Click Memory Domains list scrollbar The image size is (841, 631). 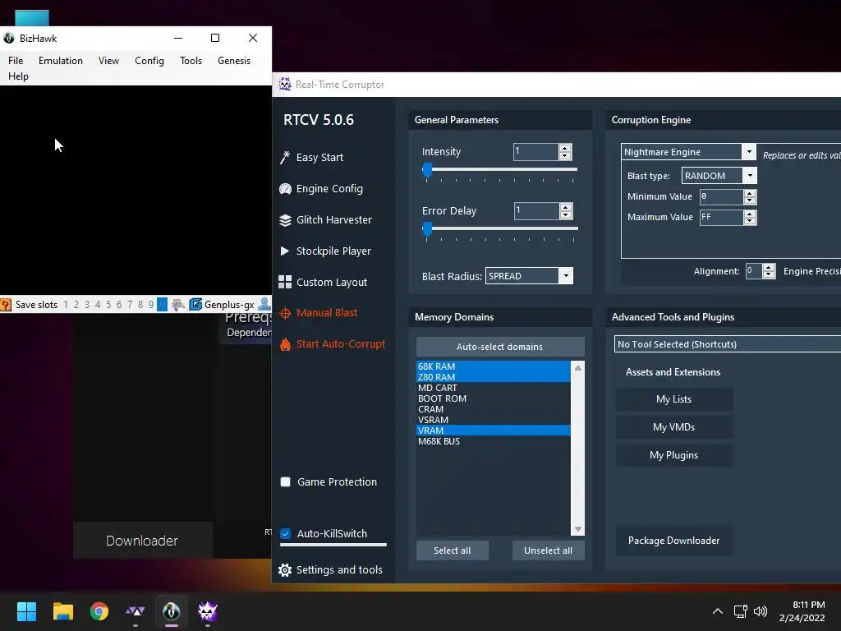click(577, 448)
